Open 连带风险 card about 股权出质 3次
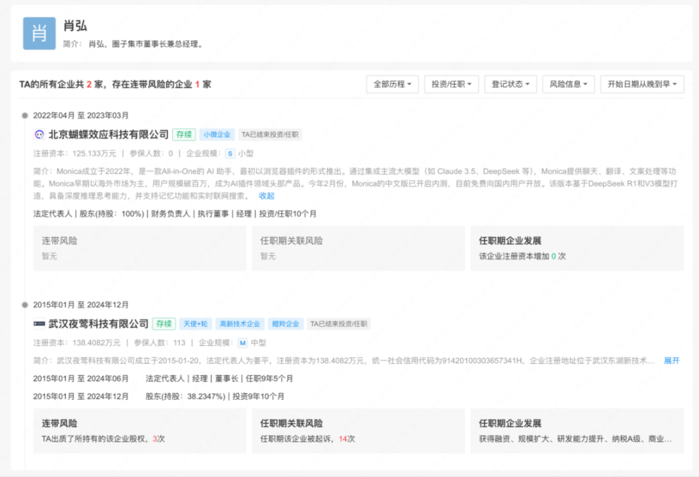 click(x=139, y=431)
